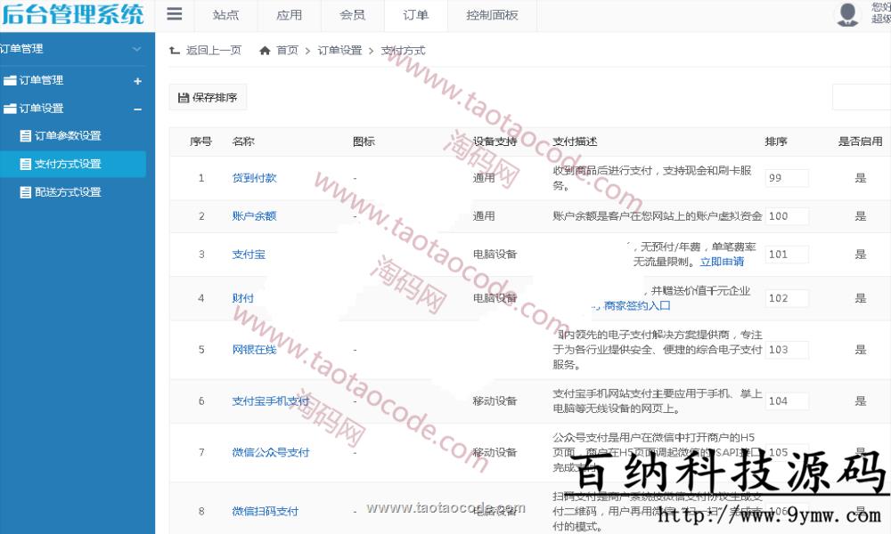Click the 订单设置 breadcrumb link
Viewport: 891px width, 534px height.
pos(337,51)
